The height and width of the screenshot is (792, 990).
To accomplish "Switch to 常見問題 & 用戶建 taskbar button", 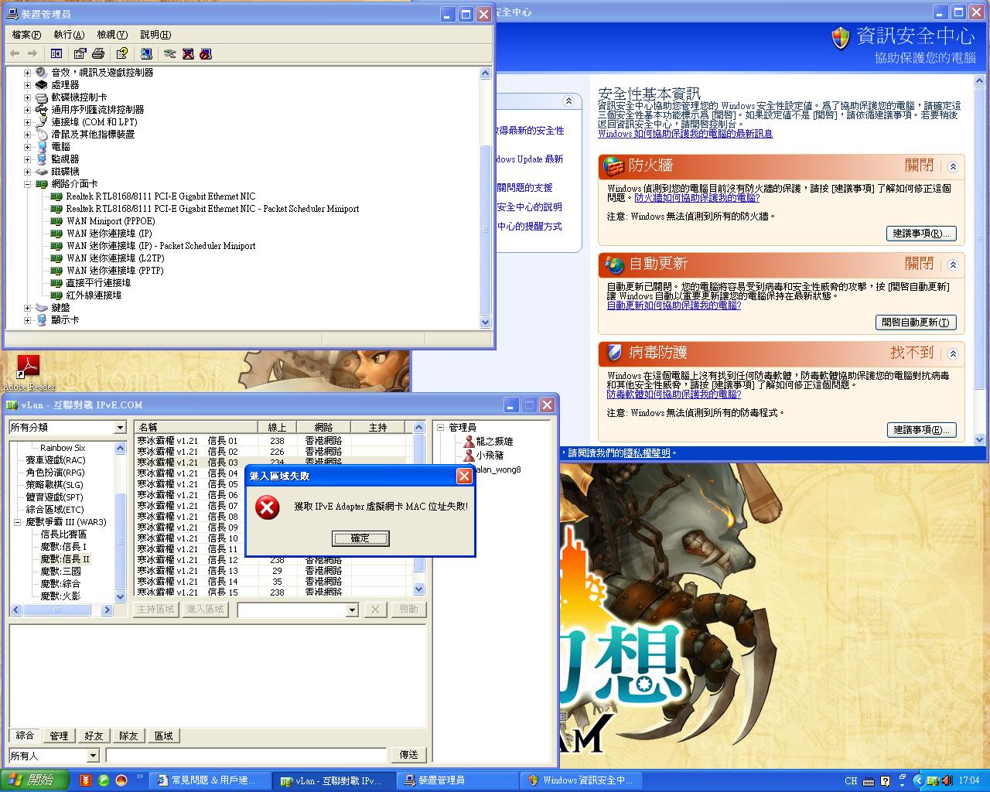I will (211, 780).
